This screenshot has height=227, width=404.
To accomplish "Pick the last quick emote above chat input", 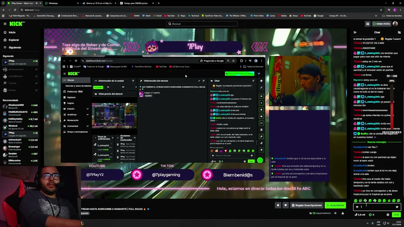I will tap(399, 201).
